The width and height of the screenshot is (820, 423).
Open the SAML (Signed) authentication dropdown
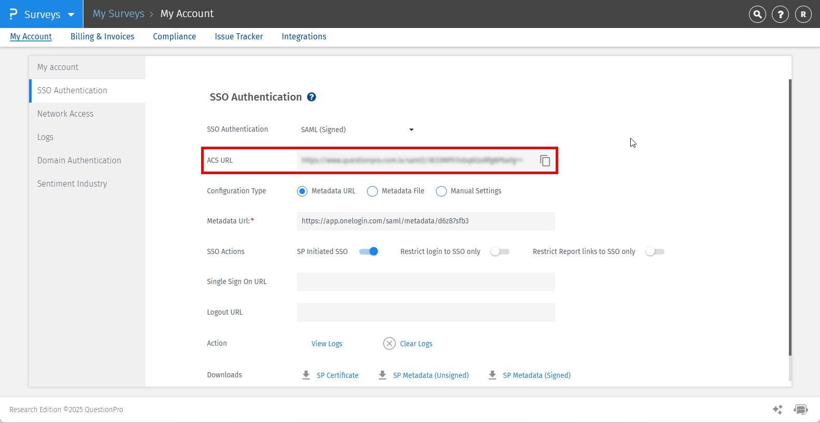(358, 130)
